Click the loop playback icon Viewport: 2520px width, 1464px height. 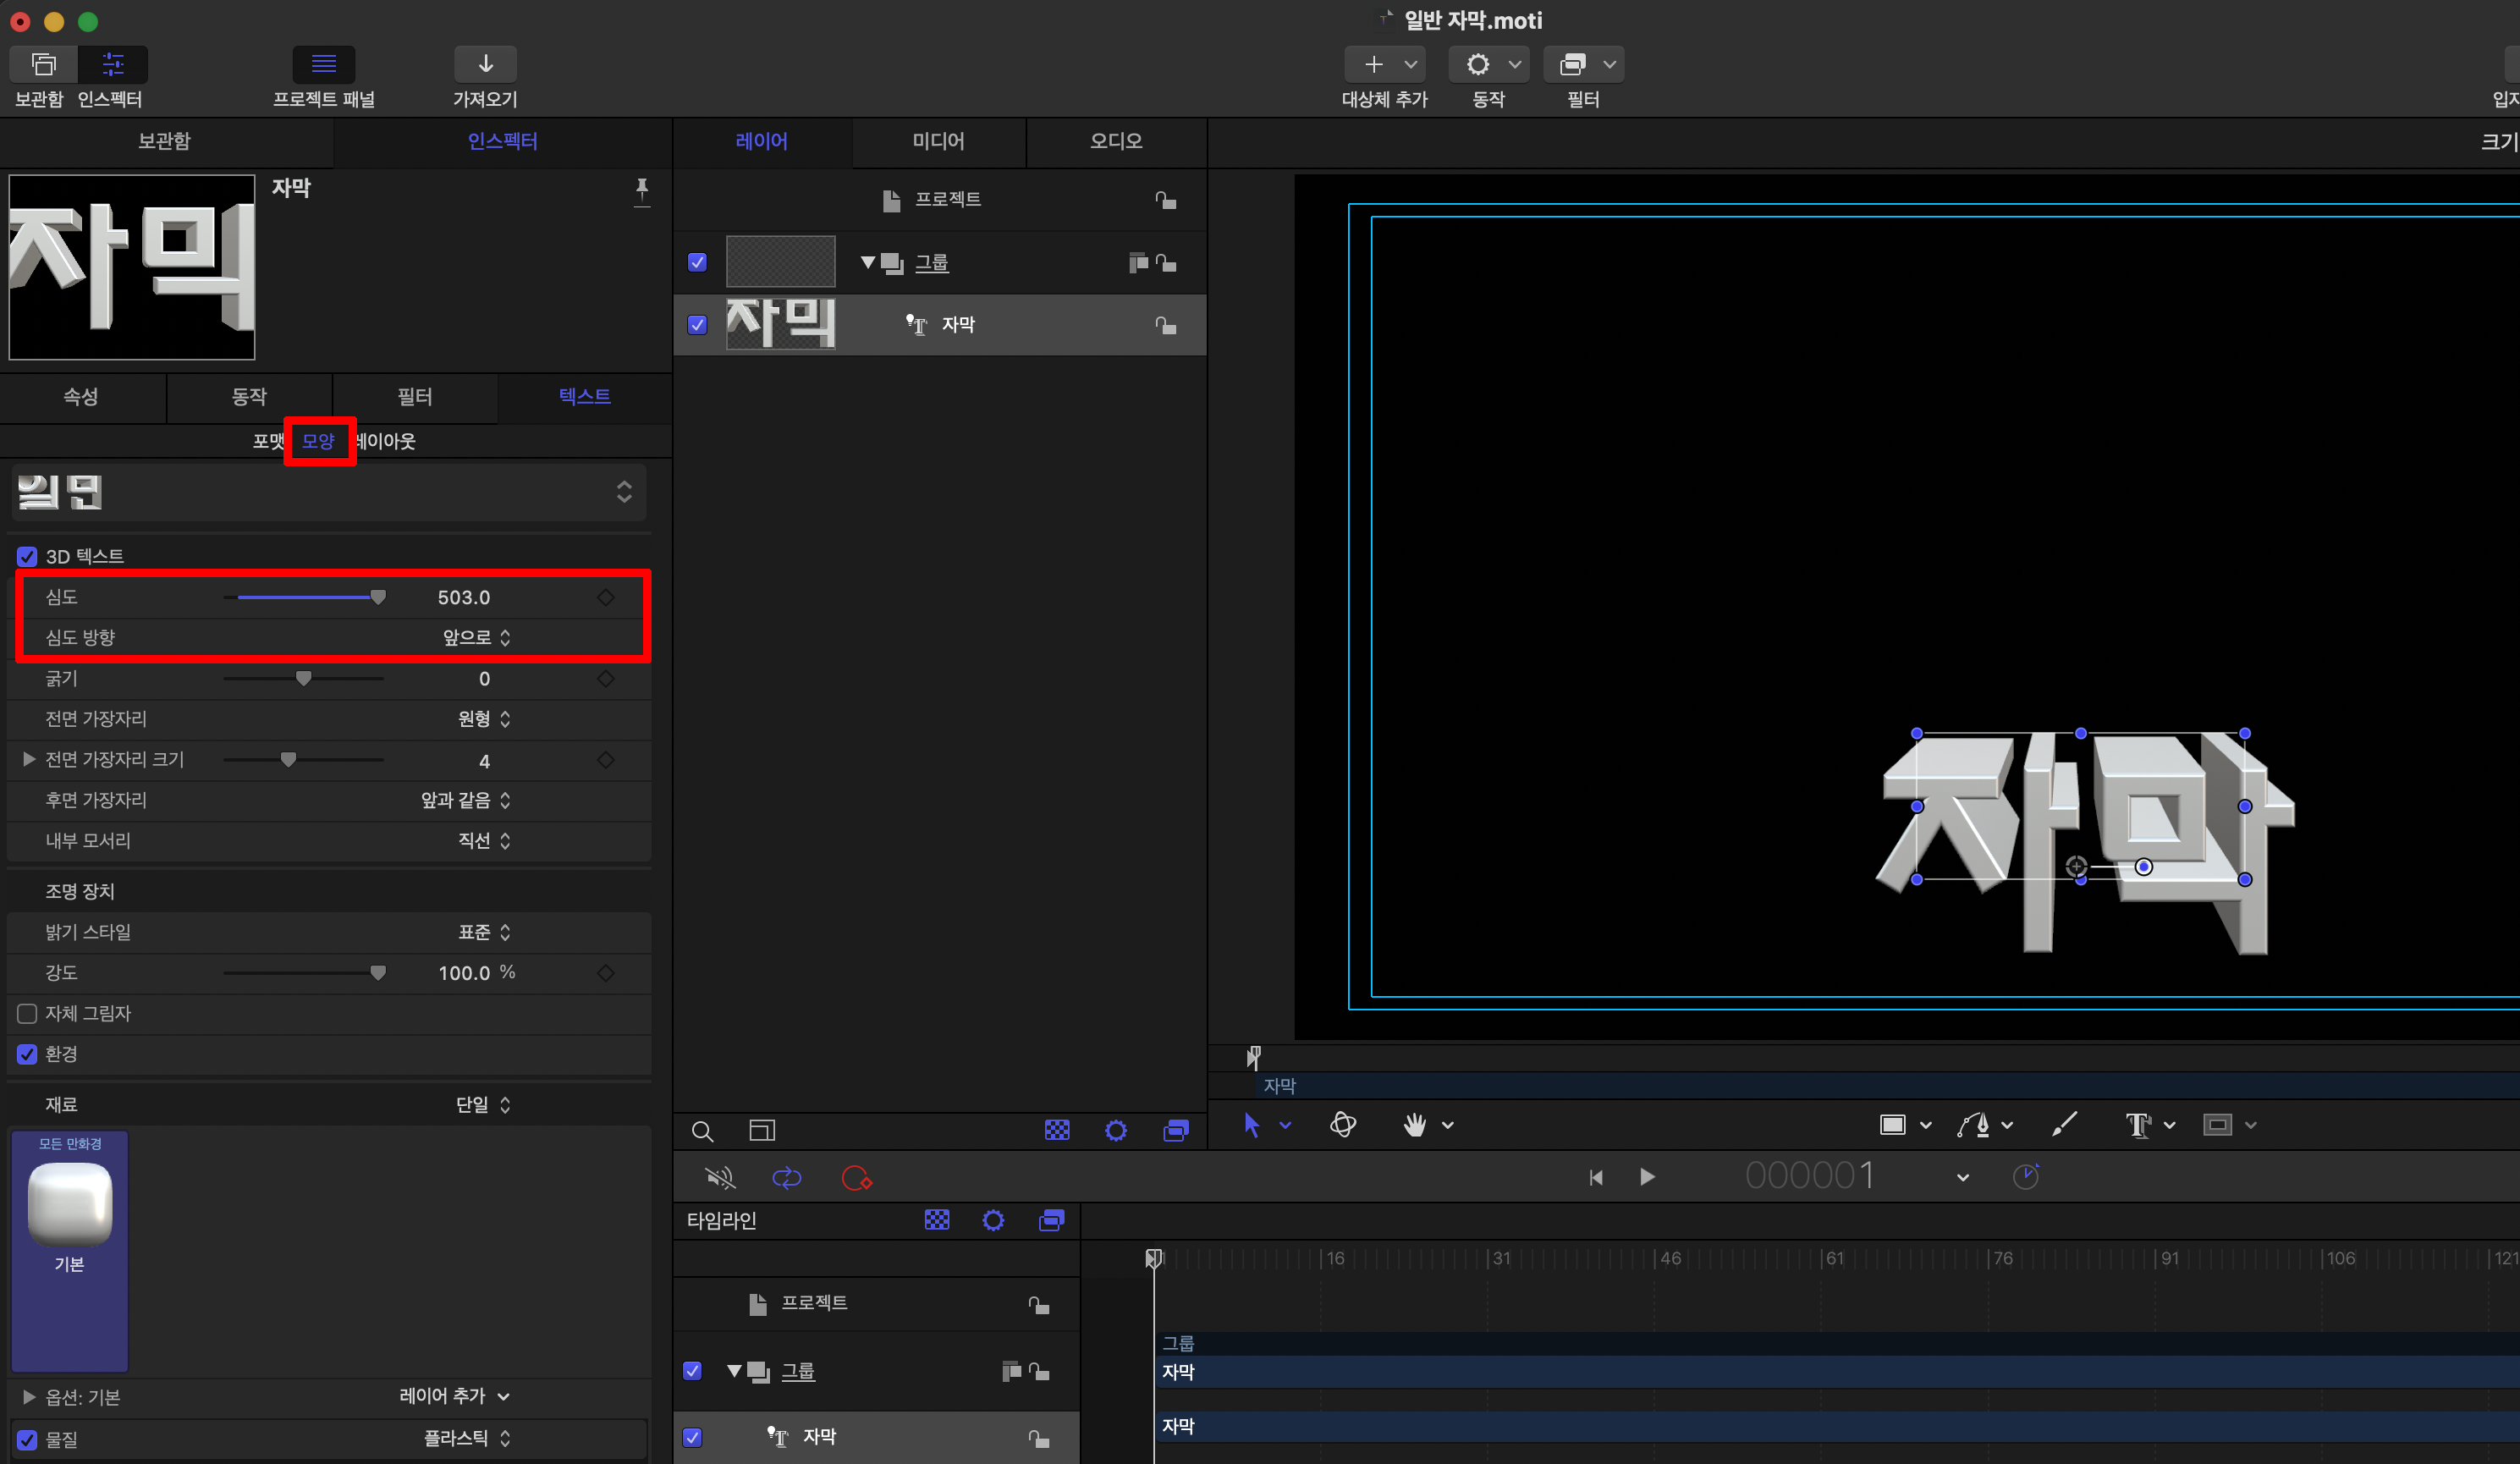click(x=787, y=1178)
